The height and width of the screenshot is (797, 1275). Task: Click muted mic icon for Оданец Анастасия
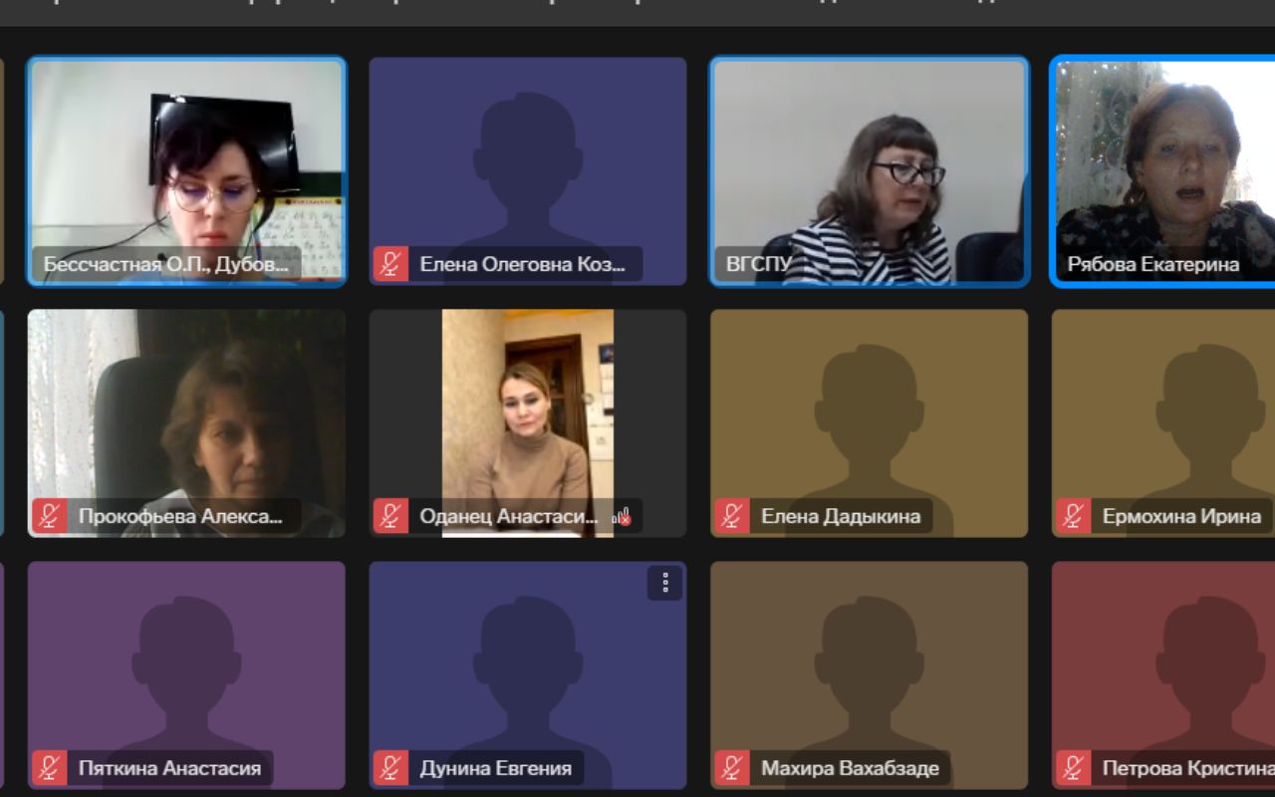390,516
